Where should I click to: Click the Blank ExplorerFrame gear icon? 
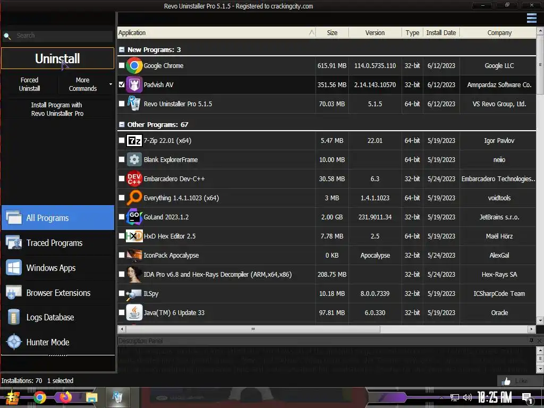point(134,159)
